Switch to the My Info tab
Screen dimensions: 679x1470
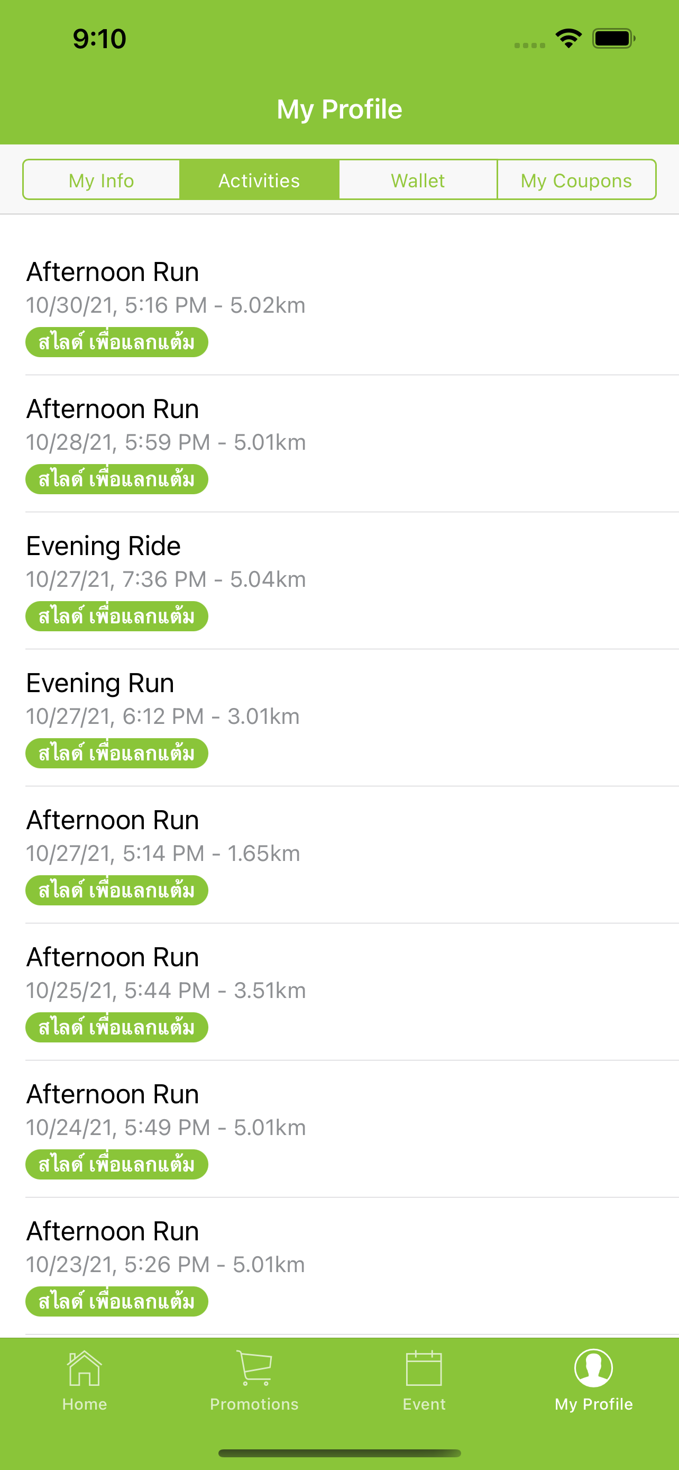(x=102, y=180)
